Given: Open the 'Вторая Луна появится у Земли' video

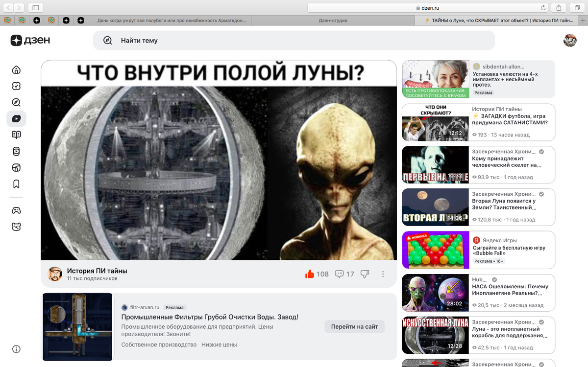Looking at the screenshot, I should tap(478, 207).
